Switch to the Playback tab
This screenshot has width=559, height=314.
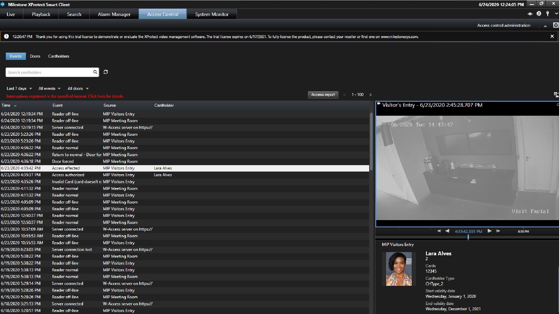(41, 14)
